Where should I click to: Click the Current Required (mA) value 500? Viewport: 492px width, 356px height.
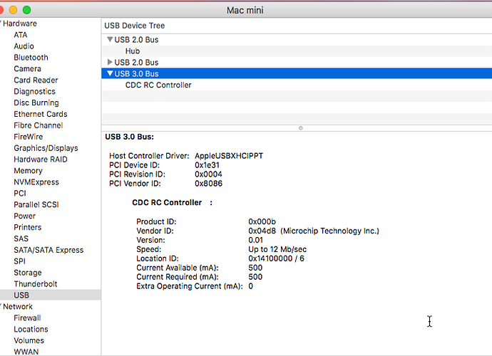click(x=255, y=277)
